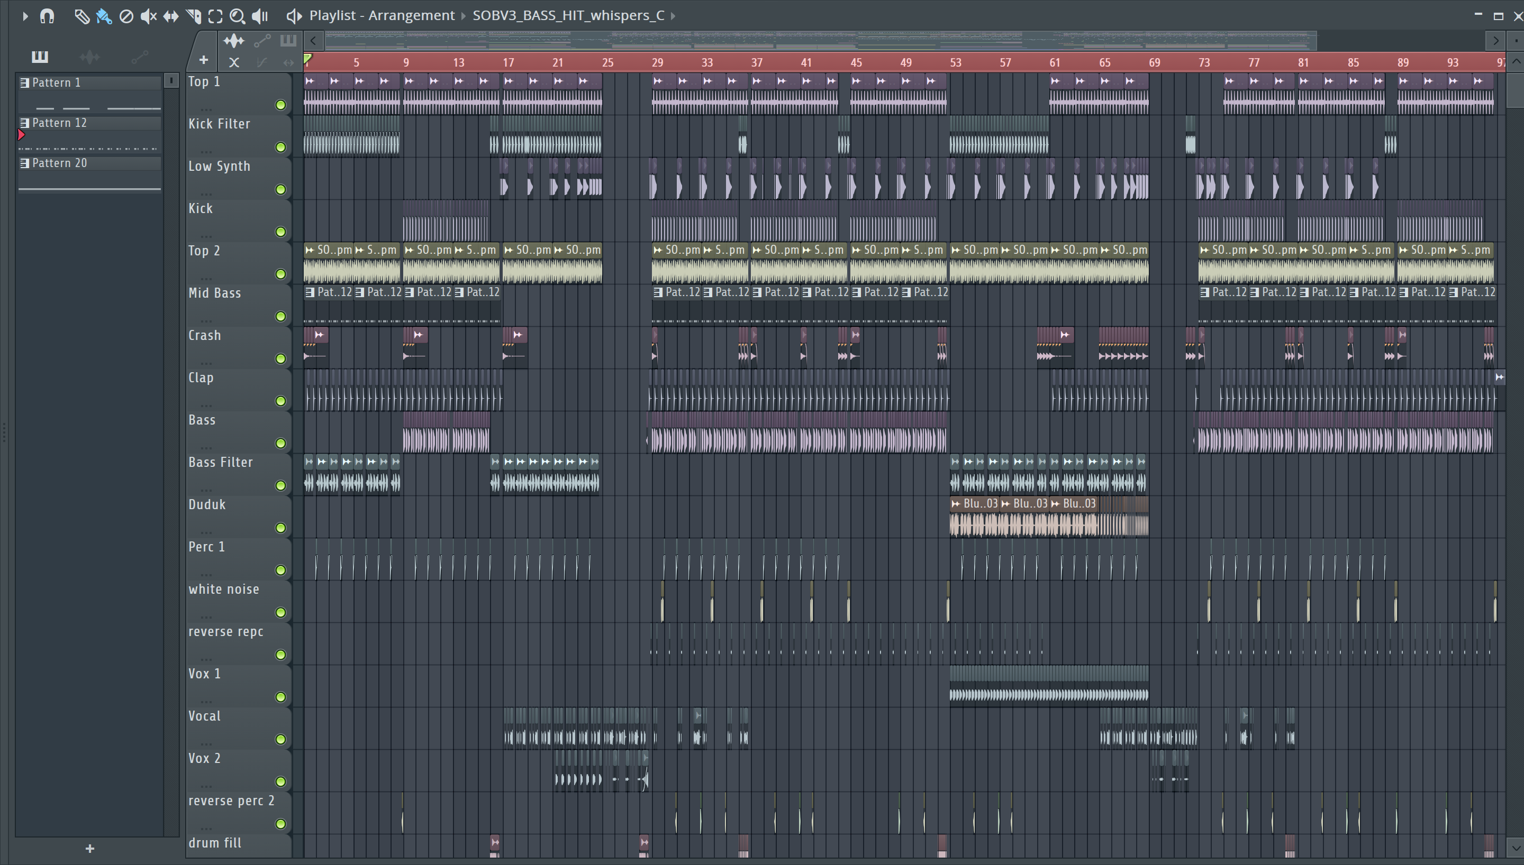Show audio clips focus in playlist header
The height and width of the screenshot is (865, 1524).
pyautogui.click(x=233, y=41)
